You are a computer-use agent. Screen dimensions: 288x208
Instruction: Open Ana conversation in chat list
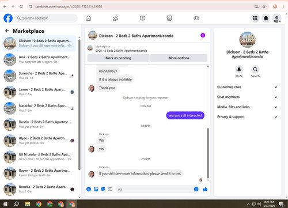(39, 59)
